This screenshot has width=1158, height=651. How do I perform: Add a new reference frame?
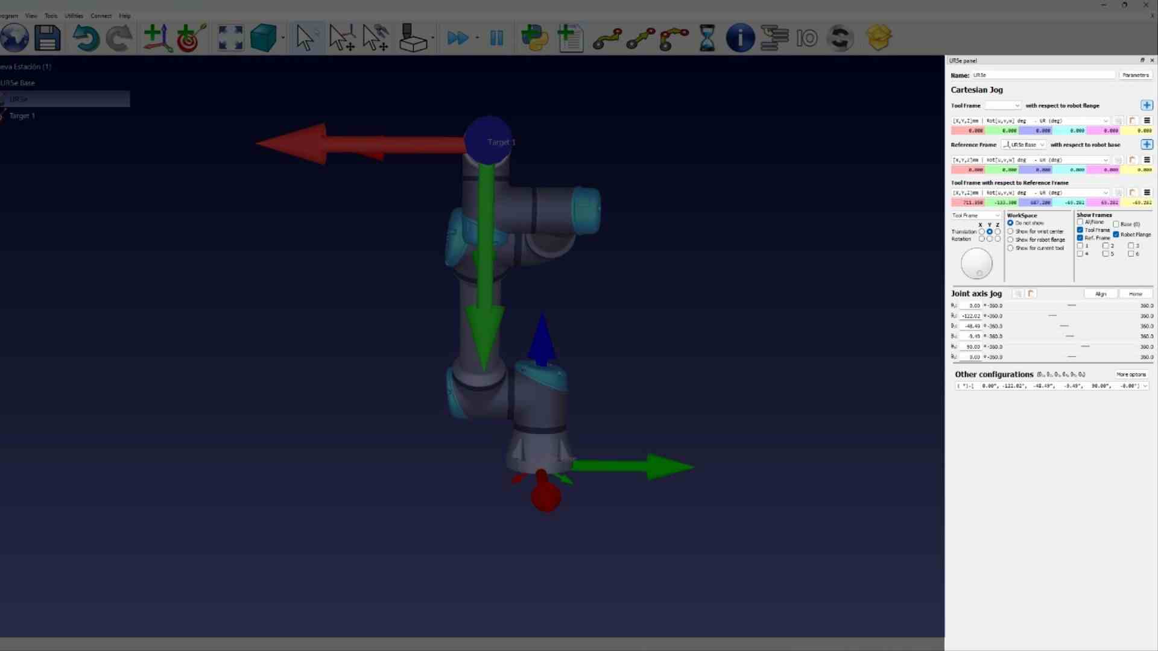(157, 38)
